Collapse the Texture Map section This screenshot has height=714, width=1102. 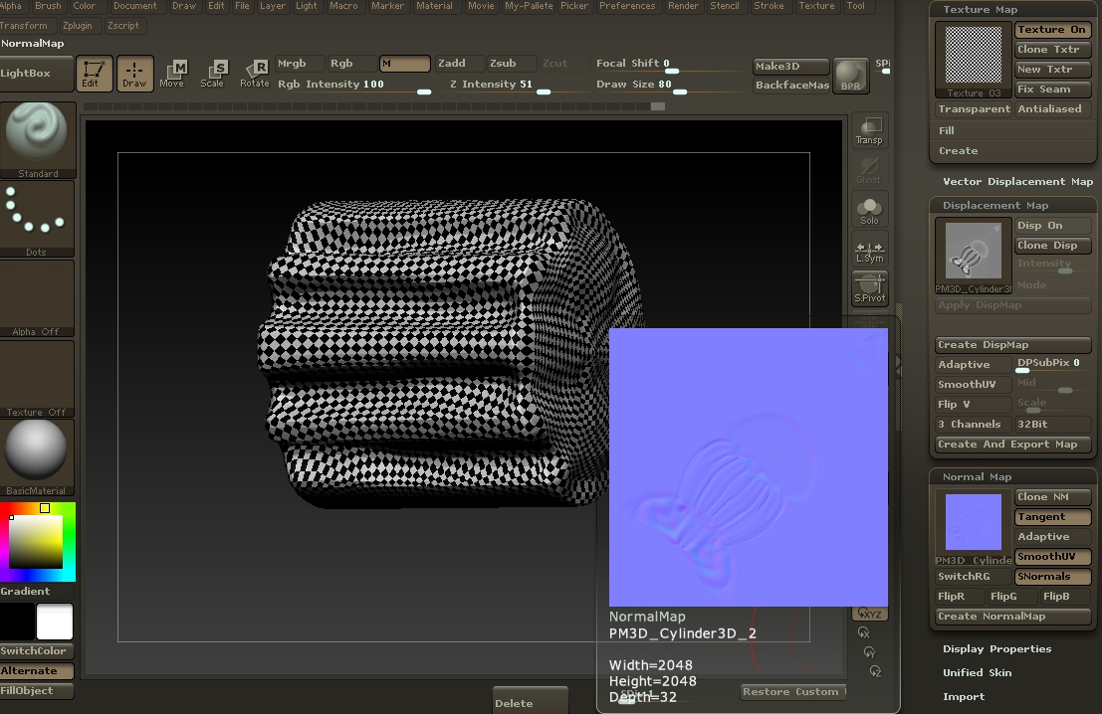coord(980,10)
